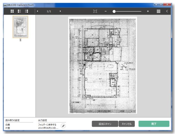Click the second page-selection grid icon
The height and width of the screenshot is (134, 175).
click(19, 11)
